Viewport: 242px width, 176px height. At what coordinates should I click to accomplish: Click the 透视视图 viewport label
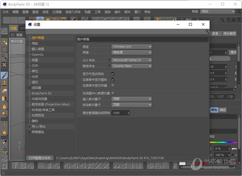tap(17, 41)
